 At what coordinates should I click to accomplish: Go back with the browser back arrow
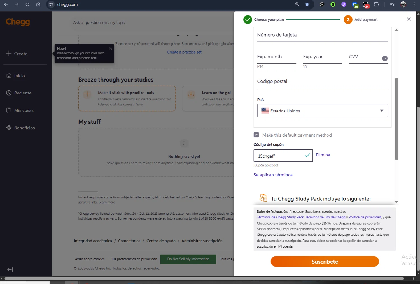(6, 4)
